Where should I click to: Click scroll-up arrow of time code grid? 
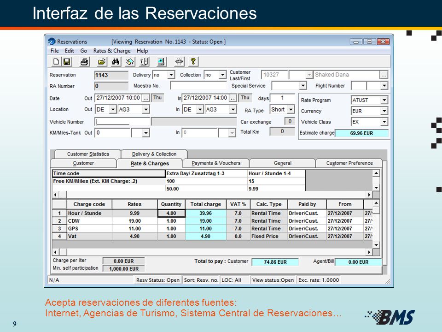[x=376, y=173]
